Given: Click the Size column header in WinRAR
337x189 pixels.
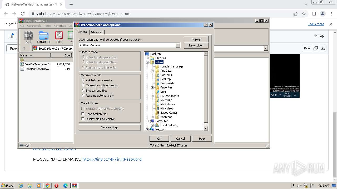Looking at the screenshot, I should [x=61, y=55].
